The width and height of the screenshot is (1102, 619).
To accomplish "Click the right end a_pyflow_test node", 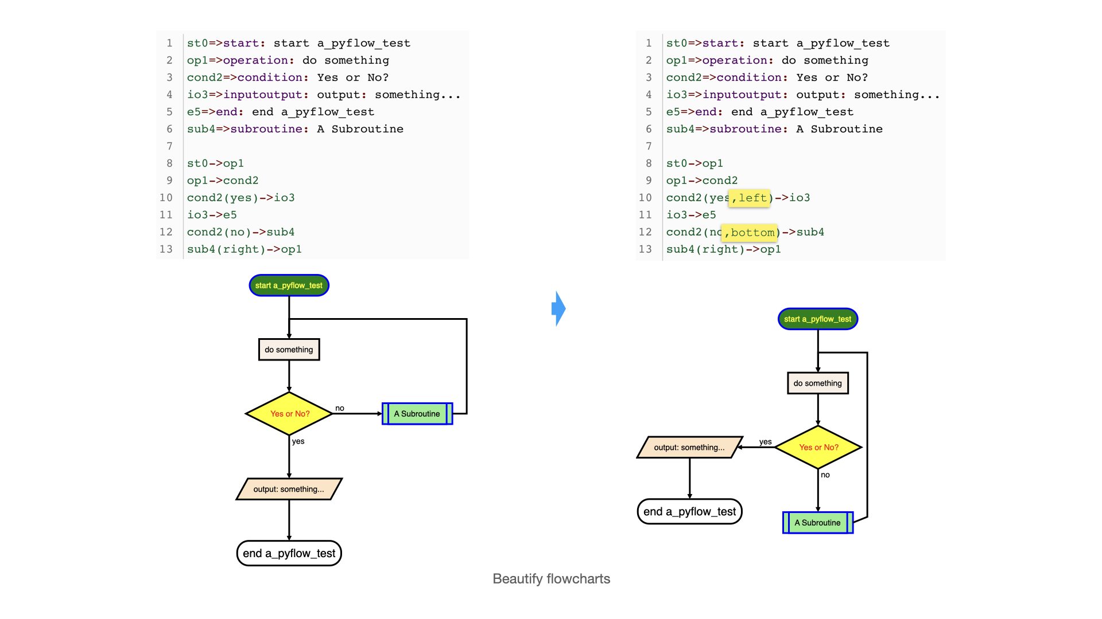I will click(689, 511).
